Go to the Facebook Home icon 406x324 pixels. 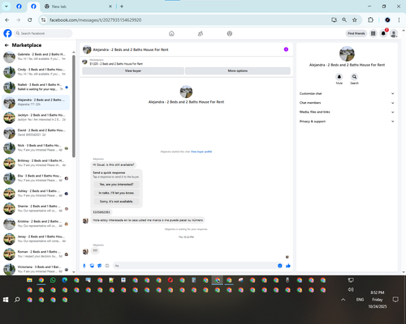pyautogui.click(x=171, y=33)
